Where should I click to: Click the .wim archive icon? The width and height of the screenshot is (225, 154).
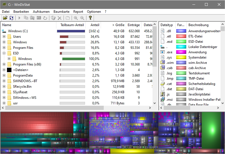pyautogui.click(x=163, y=63)
